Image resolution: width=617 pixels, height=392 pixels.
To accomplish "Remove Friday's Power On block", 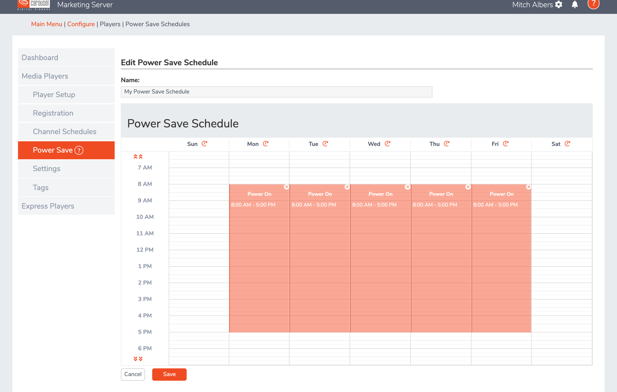I will coord(529,187).
